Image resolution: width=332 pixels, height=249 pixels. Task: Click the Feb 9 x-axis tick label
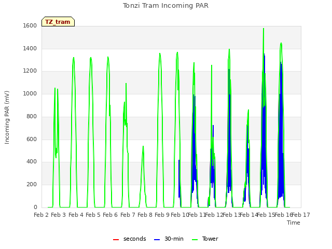pos(162,215)
